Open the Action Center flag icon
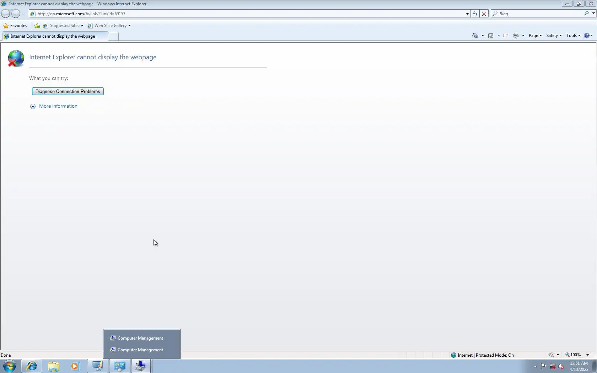 [544, 366]
